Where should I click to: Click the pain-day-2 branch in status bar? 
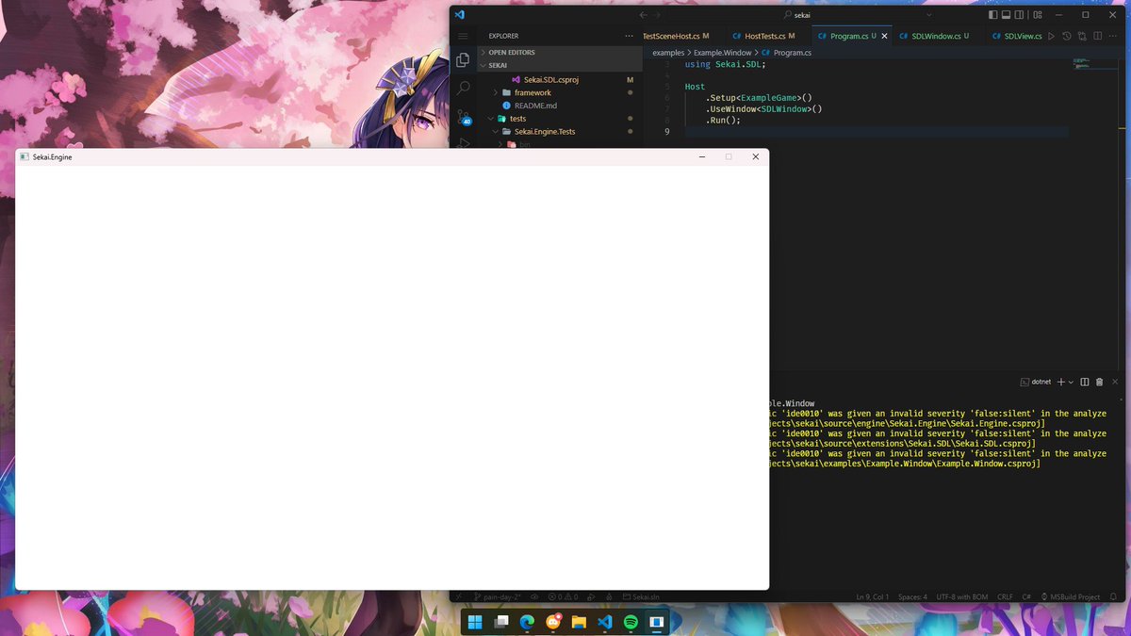coord(497,597)
